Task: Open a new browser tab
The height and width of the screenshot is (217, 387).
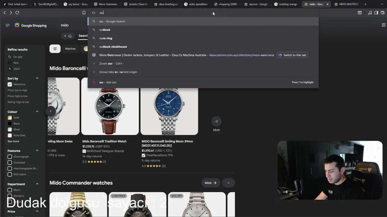Action: pos(365,4)
